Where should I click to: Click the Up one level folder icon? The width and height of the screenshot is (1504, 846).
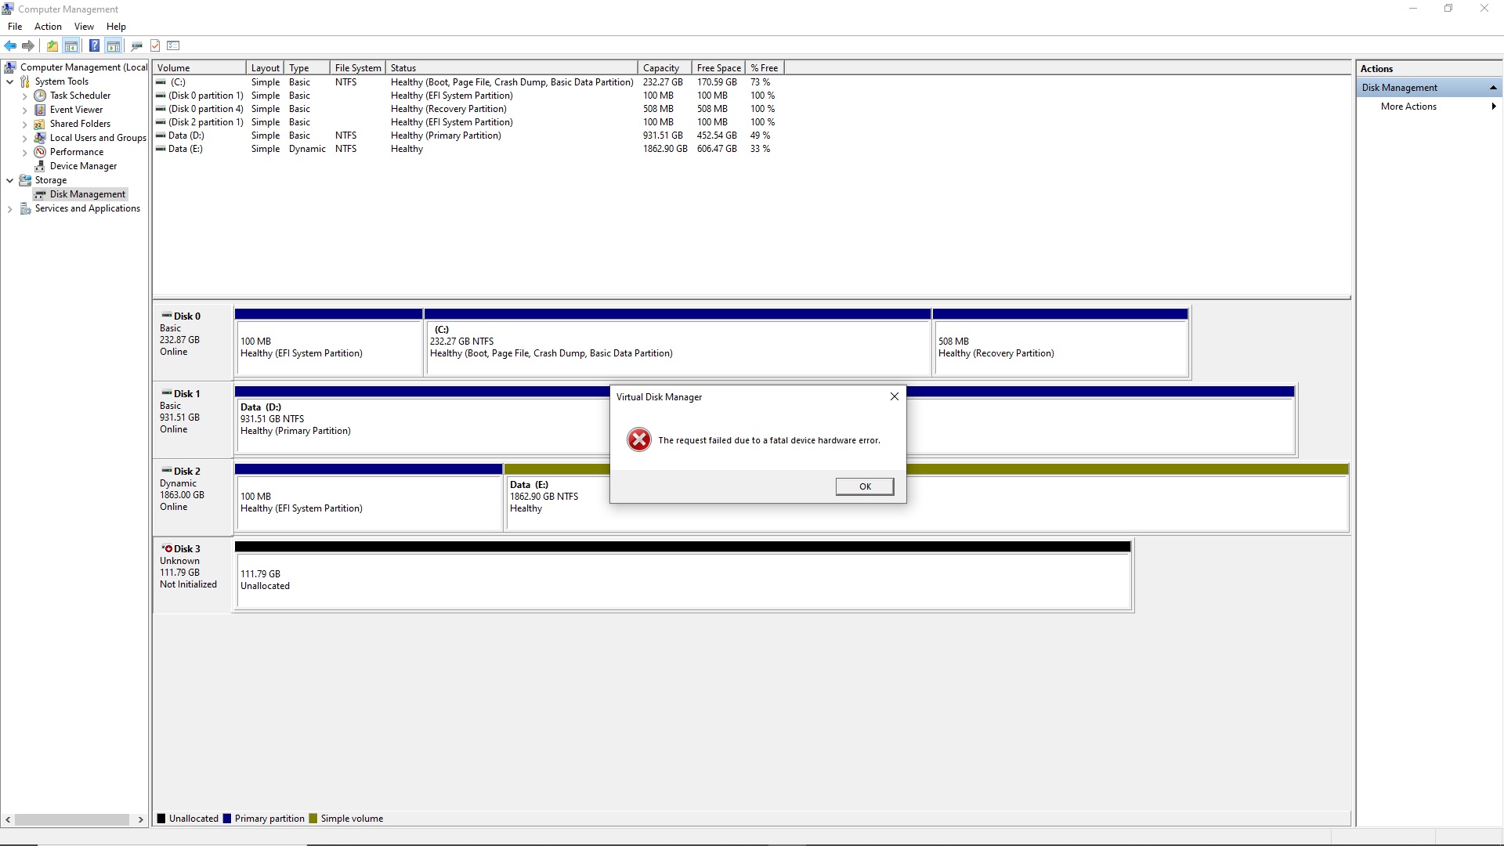pos(52,45)
